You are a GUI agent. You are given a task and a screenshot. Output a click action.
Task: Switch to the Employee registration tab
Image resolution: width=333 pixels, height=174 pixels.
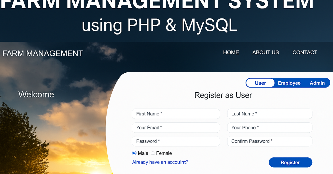(289, 83)
